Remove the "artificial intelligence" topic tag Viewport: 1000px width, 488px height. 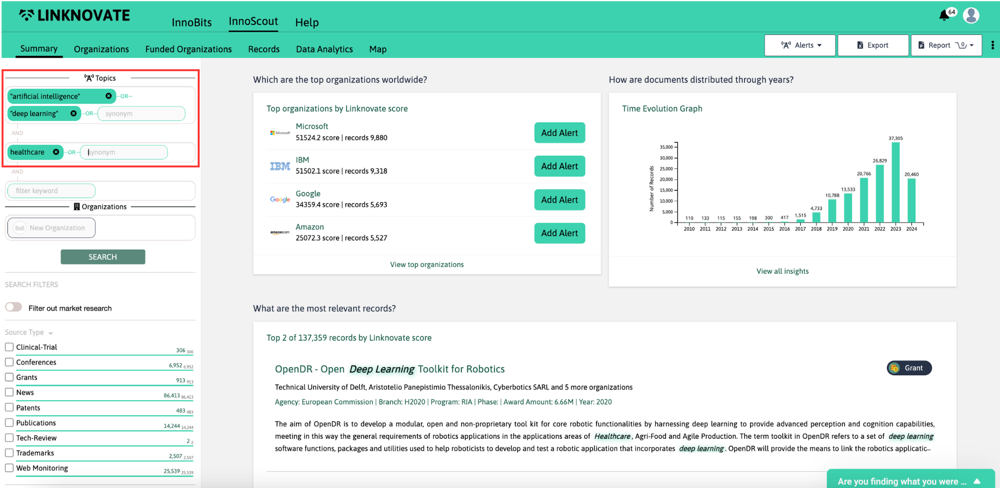click(x=108, y=96)
